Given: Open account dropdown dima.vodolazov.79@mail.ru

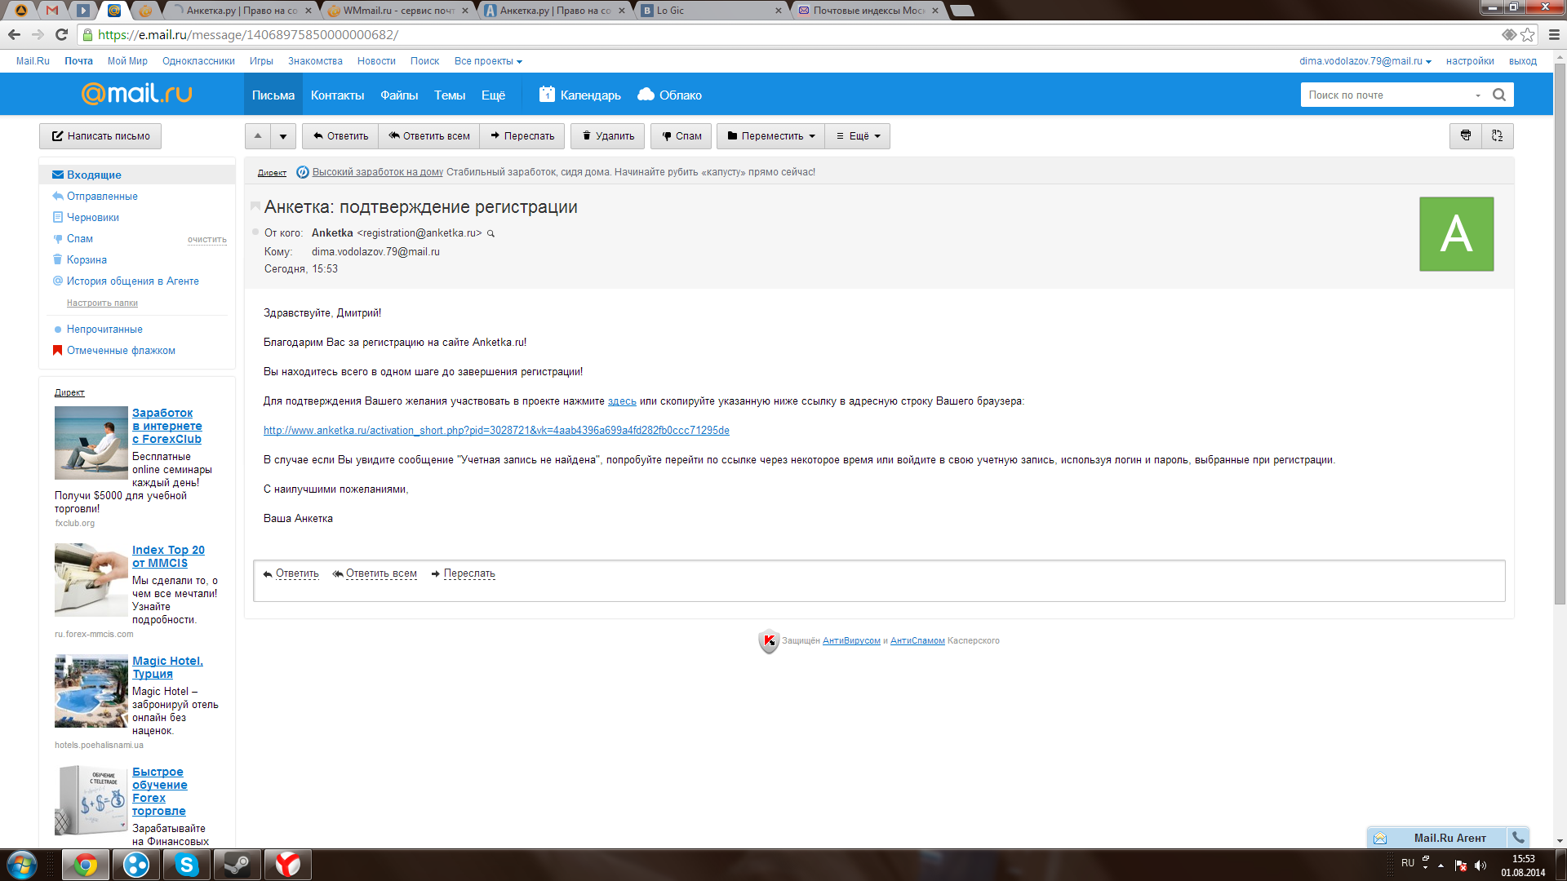Looking at the screenshot, I should point(1365,61).
